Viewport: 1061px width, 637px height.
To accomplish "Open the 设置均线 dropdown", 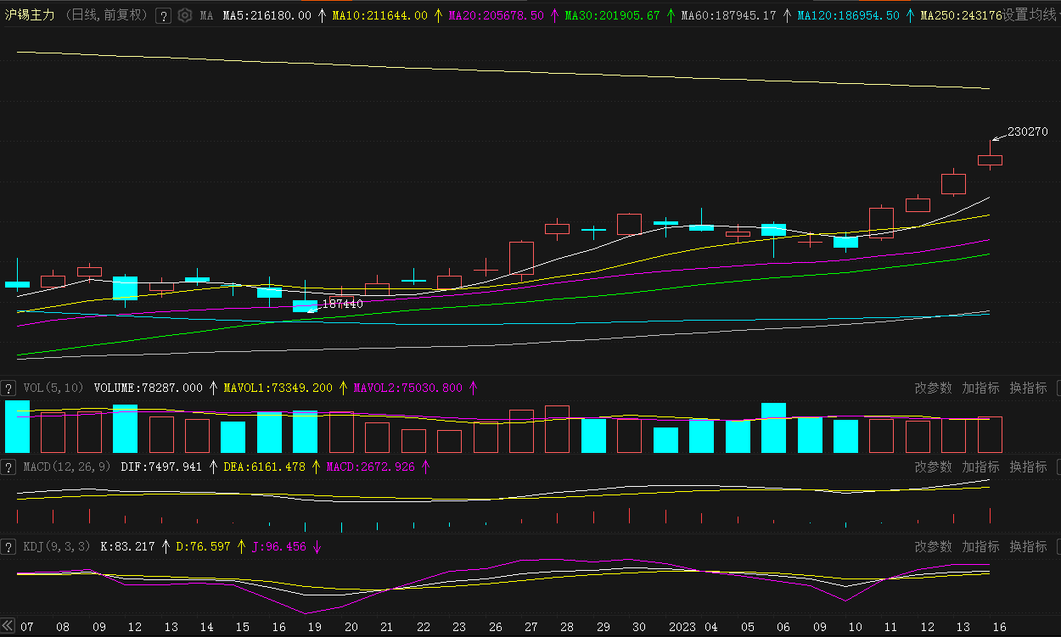I will coord(1030,15).
